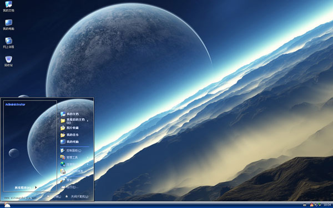This screenshot has height=208, width=333.
Task: Click the Administrator user name
Action: [16, 104]
